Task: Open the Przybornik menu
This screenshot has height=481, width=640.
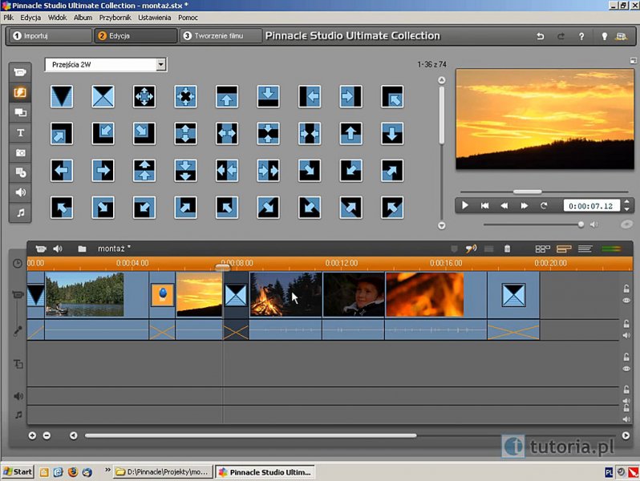Action: click(115, 17)
